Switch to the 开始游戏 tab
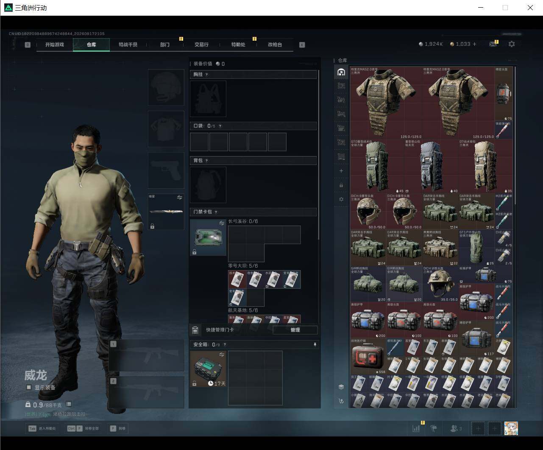This screenshot has width=543, height=450. (x=55, y=45)
